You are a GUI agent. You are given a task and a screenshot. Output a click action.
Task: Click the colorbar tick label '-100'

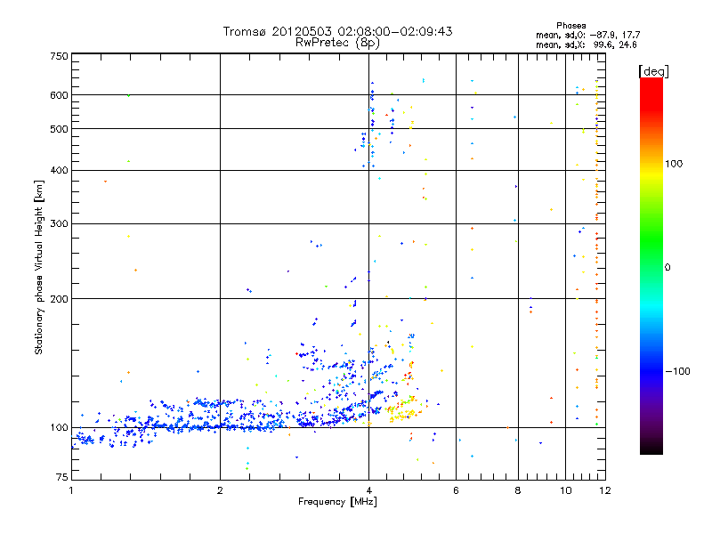(677, 371)
